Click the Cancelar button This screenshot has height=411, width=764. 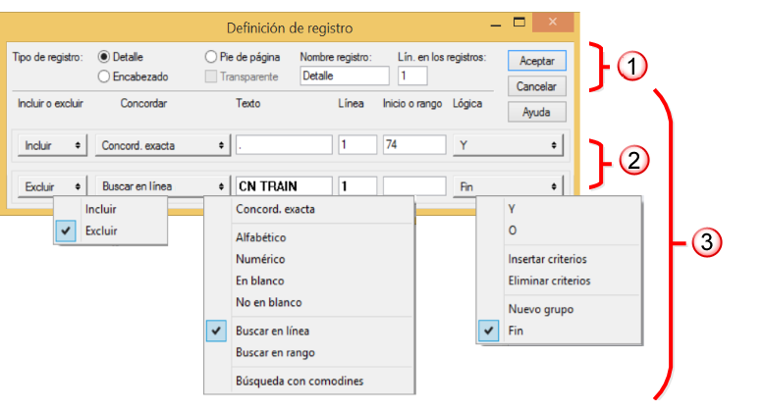coord(536,86)
